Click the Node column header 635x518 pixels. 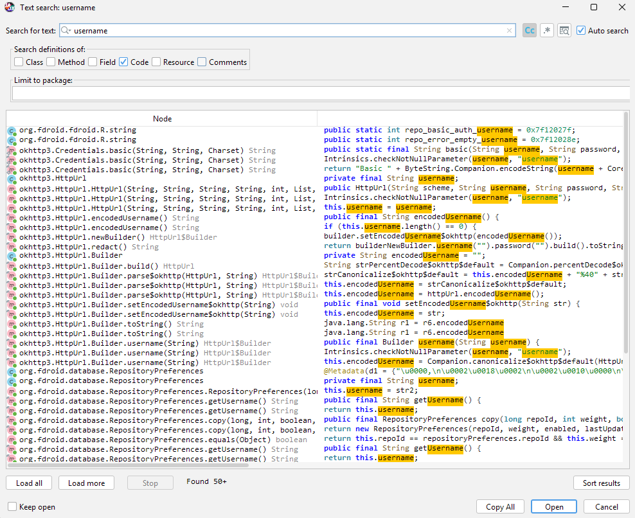pyautogui.click(x=162, y=119)
